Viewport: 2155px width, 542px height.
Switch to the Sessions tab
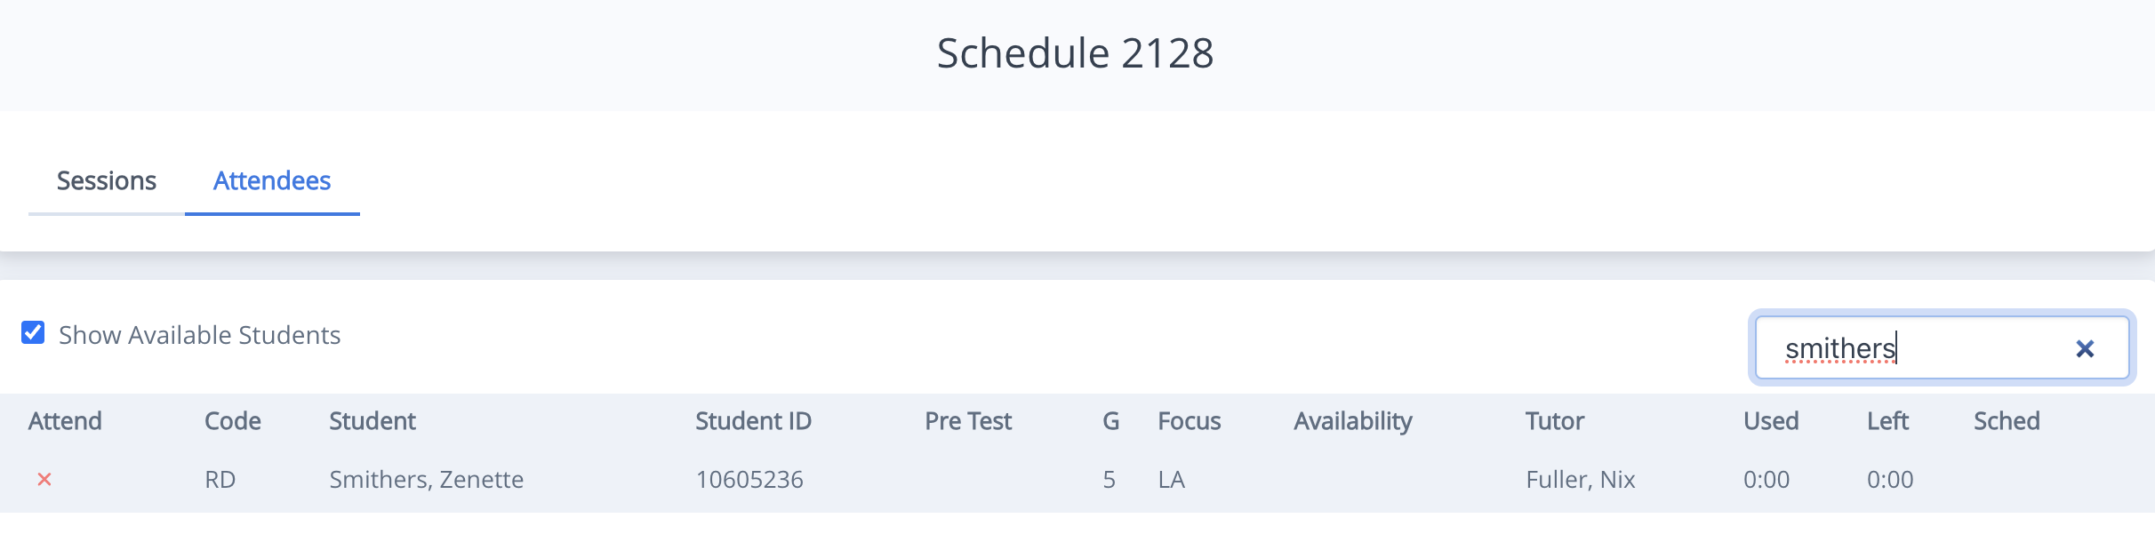(x=106, y=181)
